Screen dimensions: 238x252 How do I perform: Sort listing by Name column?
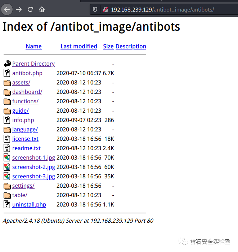33,46
